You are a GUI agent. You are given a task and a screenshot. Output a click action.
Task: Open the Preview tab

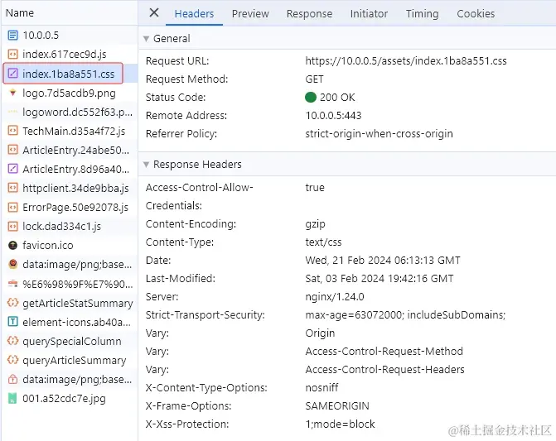tap(250, 13)
